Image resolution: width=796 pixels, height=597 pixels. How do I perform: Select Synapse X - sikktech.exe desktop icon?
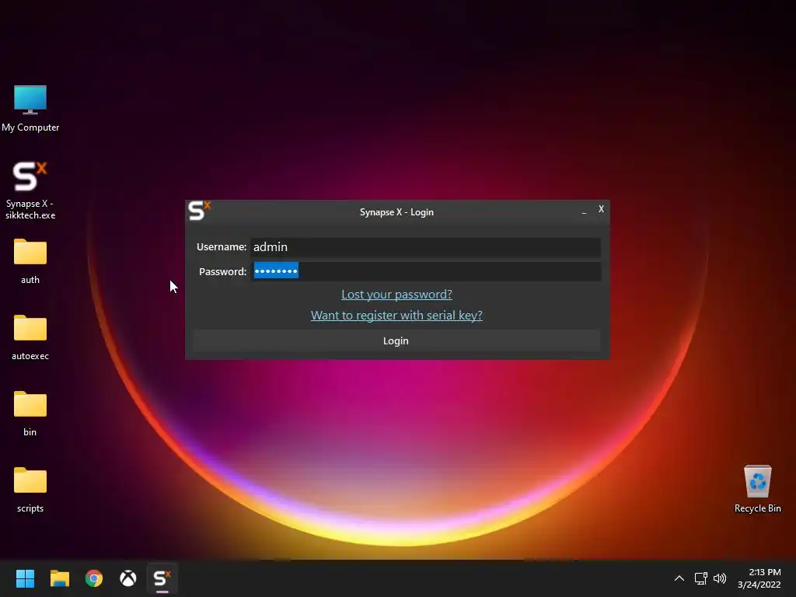click(x=30, y=190)
